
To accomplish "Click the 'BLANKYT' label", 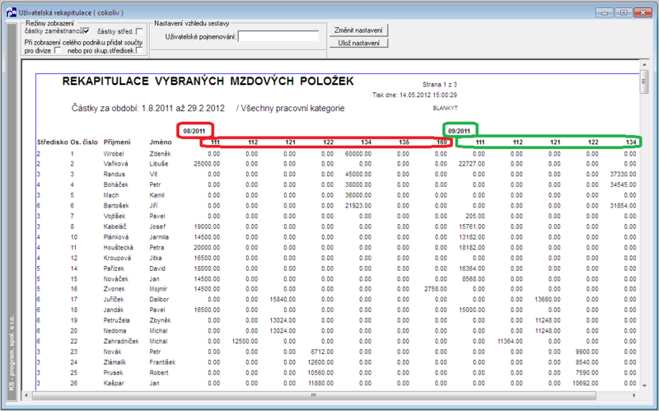I will pyautogui.click(x=445, y=108).
